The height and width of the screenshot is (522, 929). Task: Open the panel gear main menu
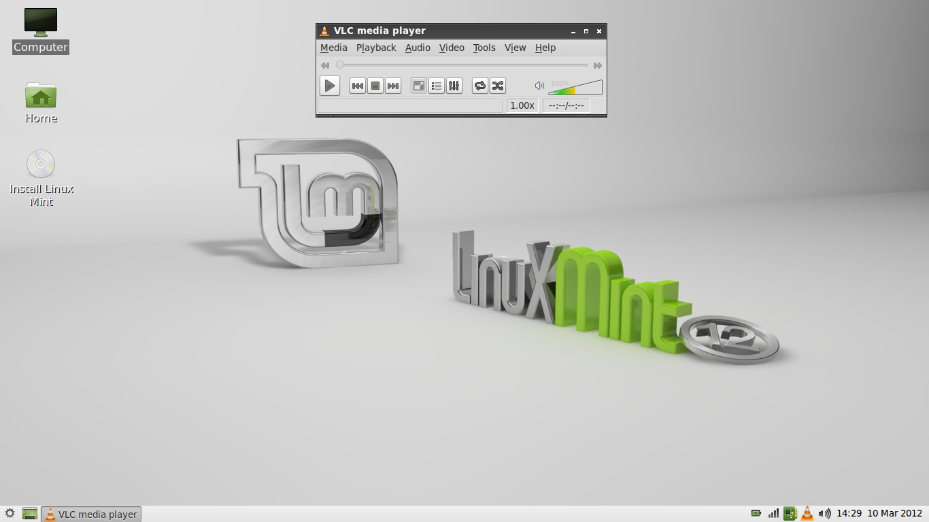coord(10,514)
